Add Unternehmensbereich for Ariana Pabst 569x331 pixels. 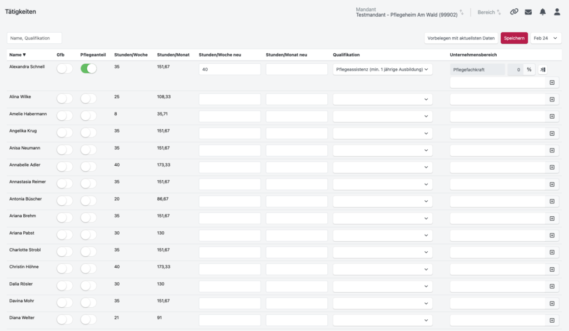(x=552, y=236)
